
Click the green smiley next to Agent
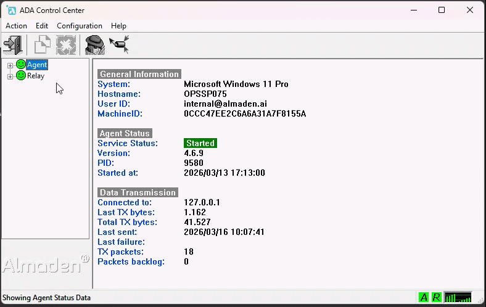[21, 65]
